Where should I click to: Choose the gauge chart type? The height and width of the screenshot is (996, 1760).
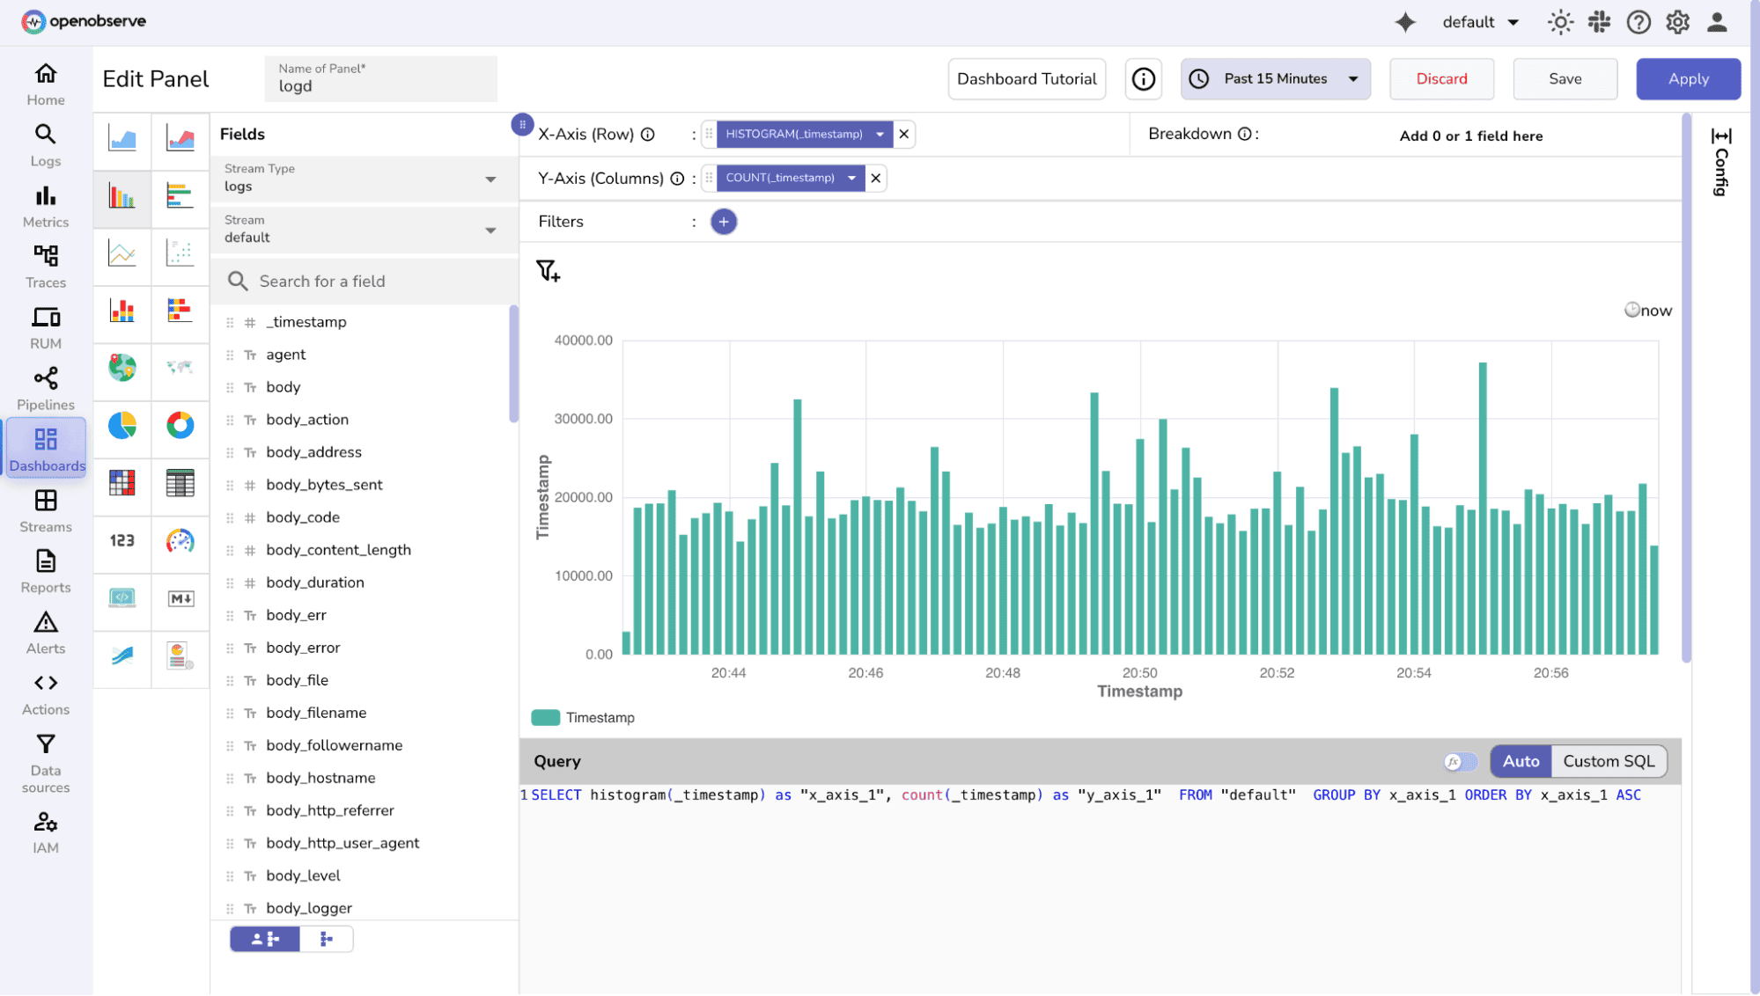coord(180,543)
